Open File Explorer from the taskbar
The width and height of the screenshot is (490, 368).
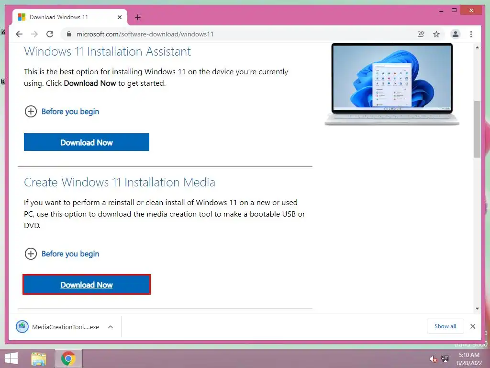39,358
